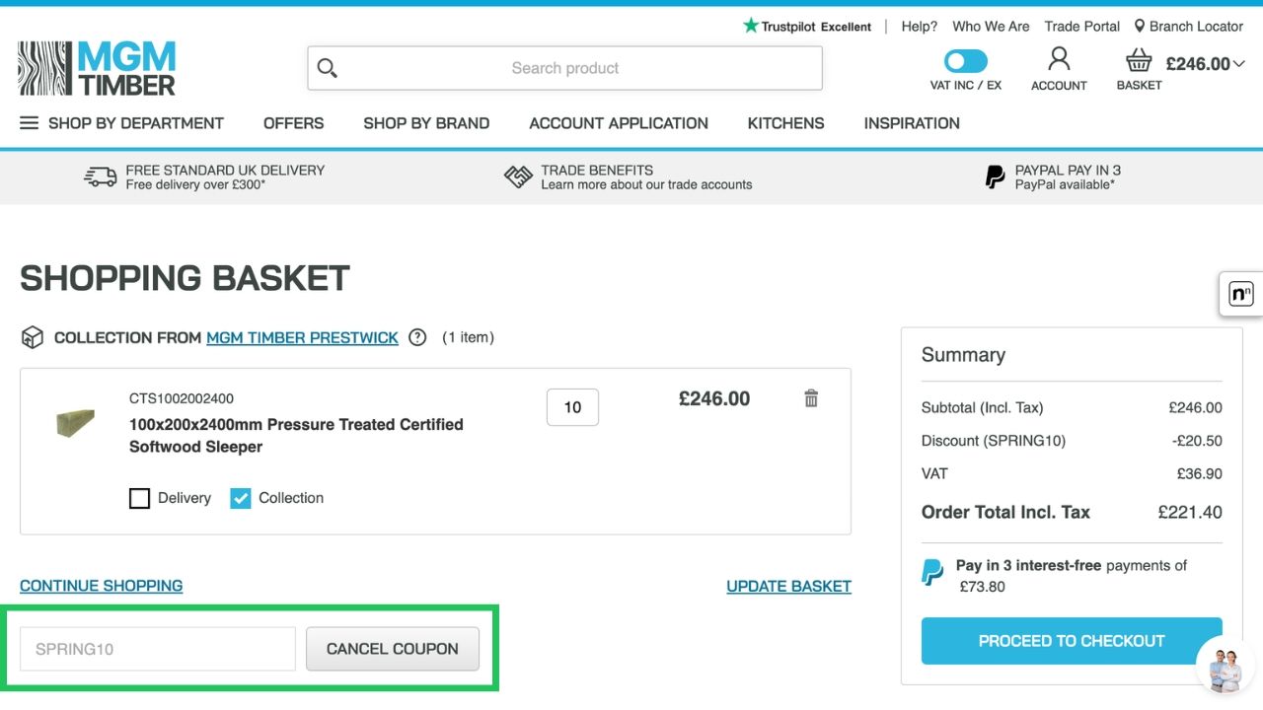This screenshot has width=1263, height=710.
Task: Click the Free Standard UK Delivery text
Action: pyautogui.click(x=225, y=170)
